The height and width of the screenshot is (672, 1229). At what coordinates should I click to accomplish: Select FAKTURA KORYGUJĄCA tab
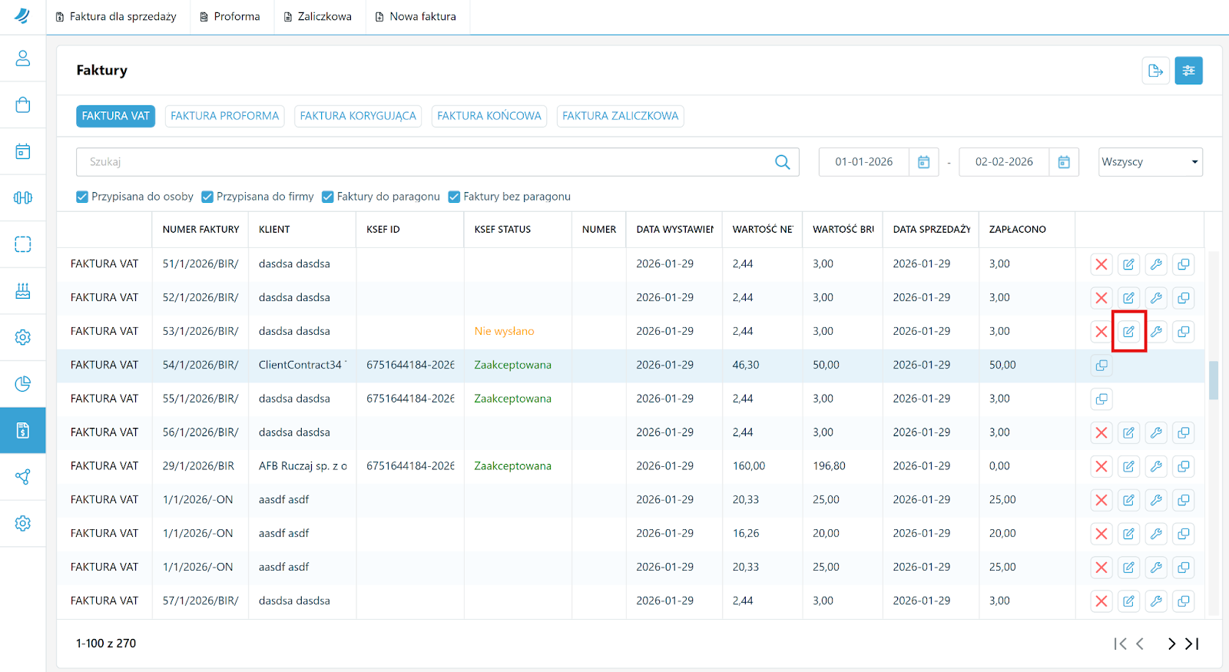358,116
